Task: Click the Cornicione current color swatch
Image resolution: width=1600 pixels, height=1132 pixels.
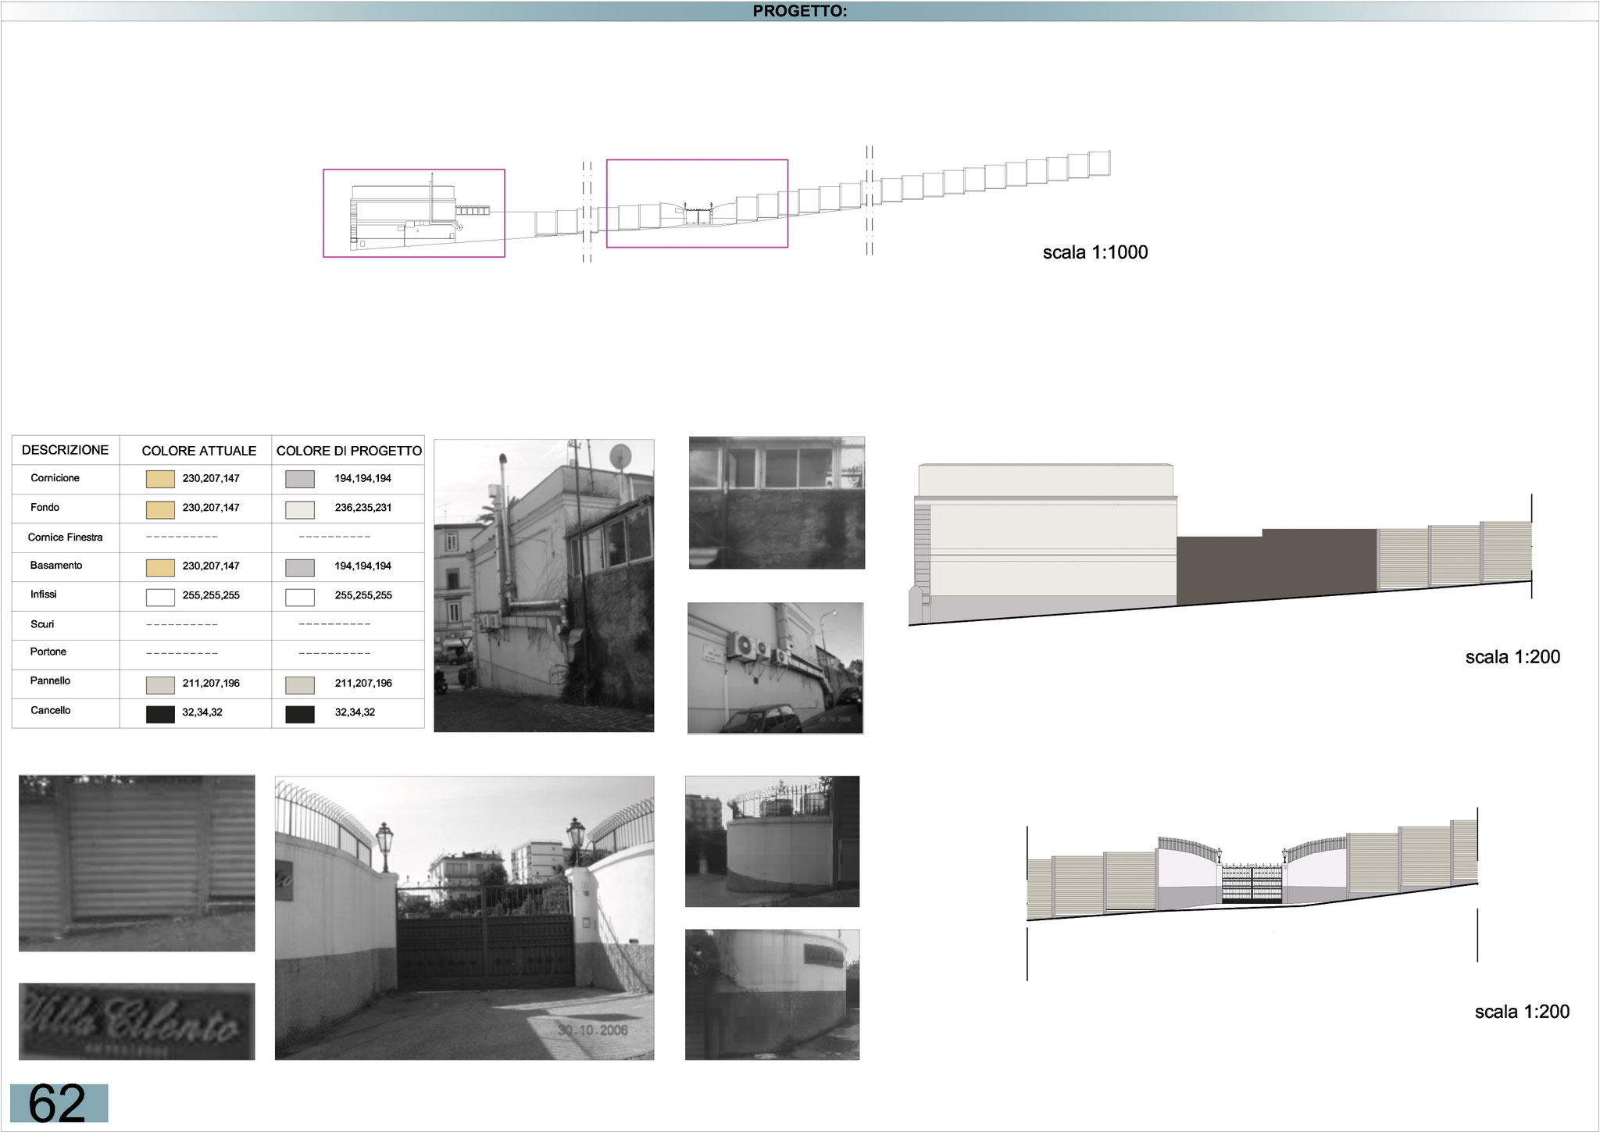Action: click(160, 479)
